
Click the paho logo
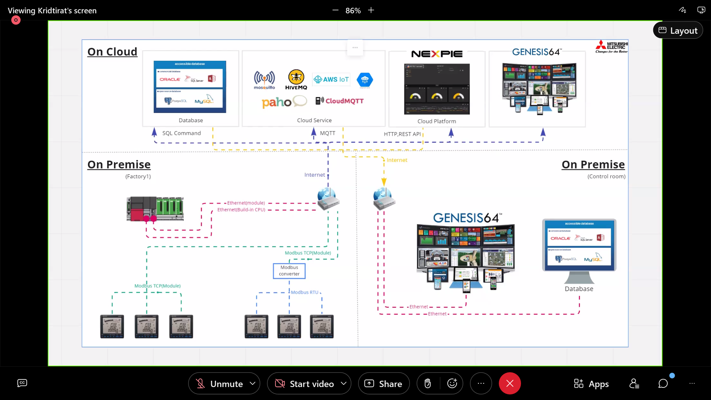284,102
